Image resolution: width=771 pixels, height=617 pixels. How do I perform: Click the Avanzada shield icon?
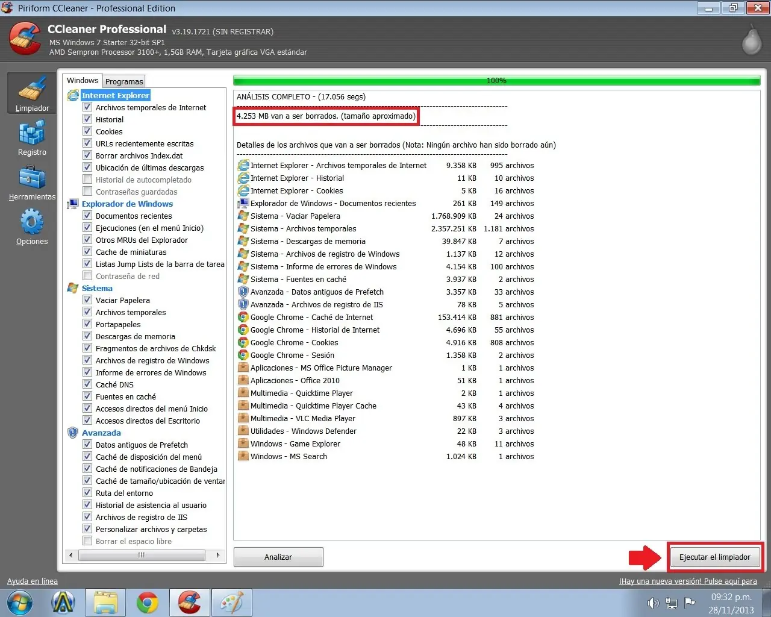click(73, 433)
